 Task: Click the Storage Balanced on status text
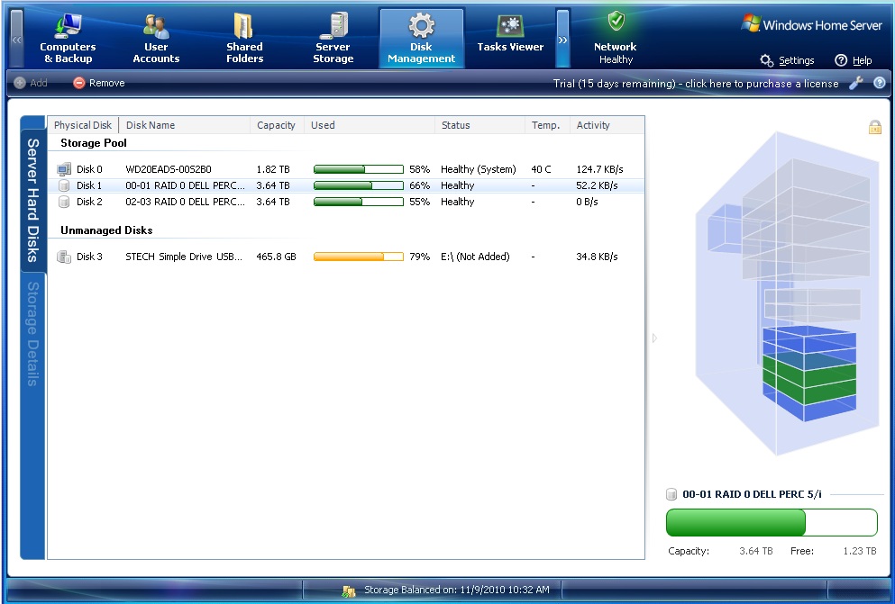coord(457,590)
